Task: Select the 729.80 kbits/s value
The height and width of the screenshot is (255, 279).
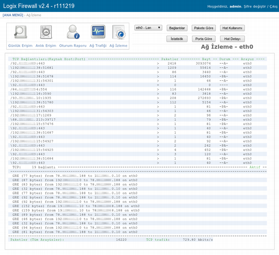Action: [x=198, y=240]
